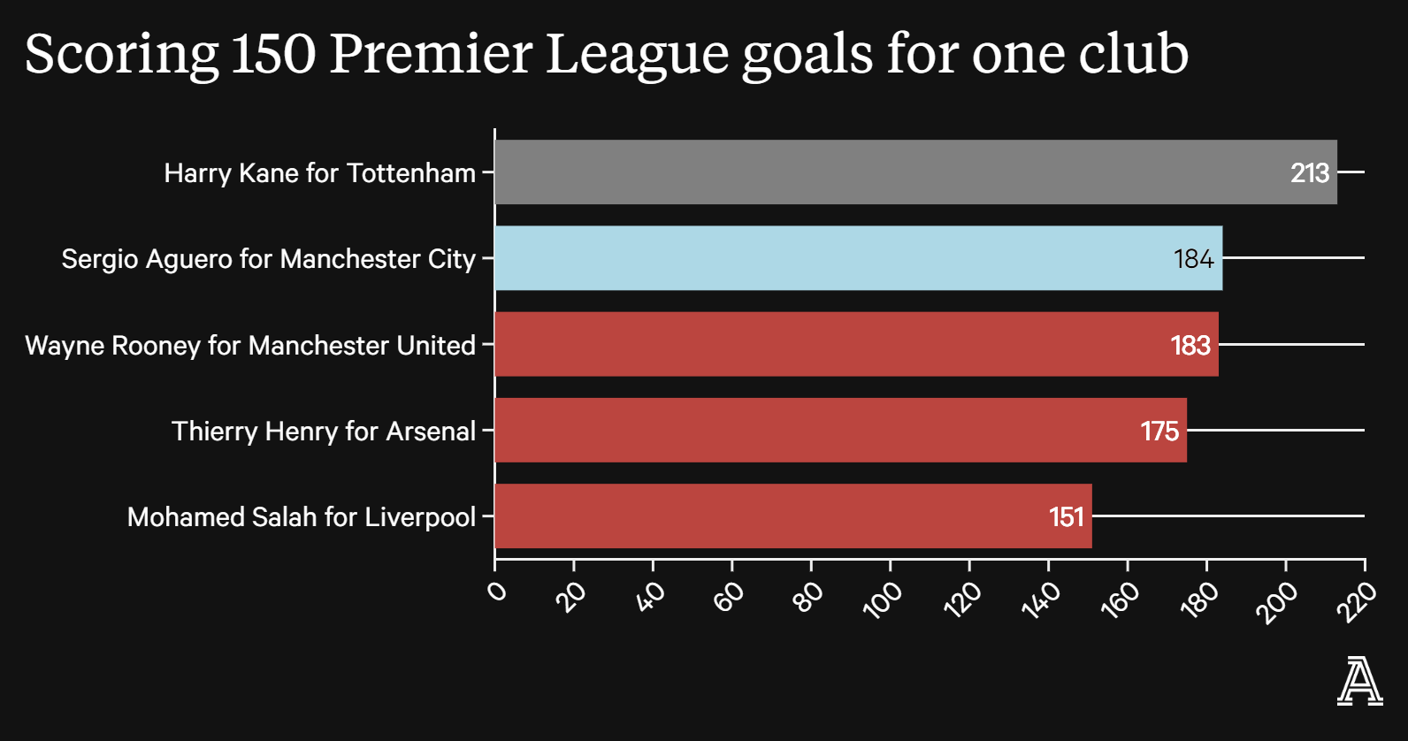
Task: Click the 183 value on Rooney's bar
Action: tap(1190, 345)
